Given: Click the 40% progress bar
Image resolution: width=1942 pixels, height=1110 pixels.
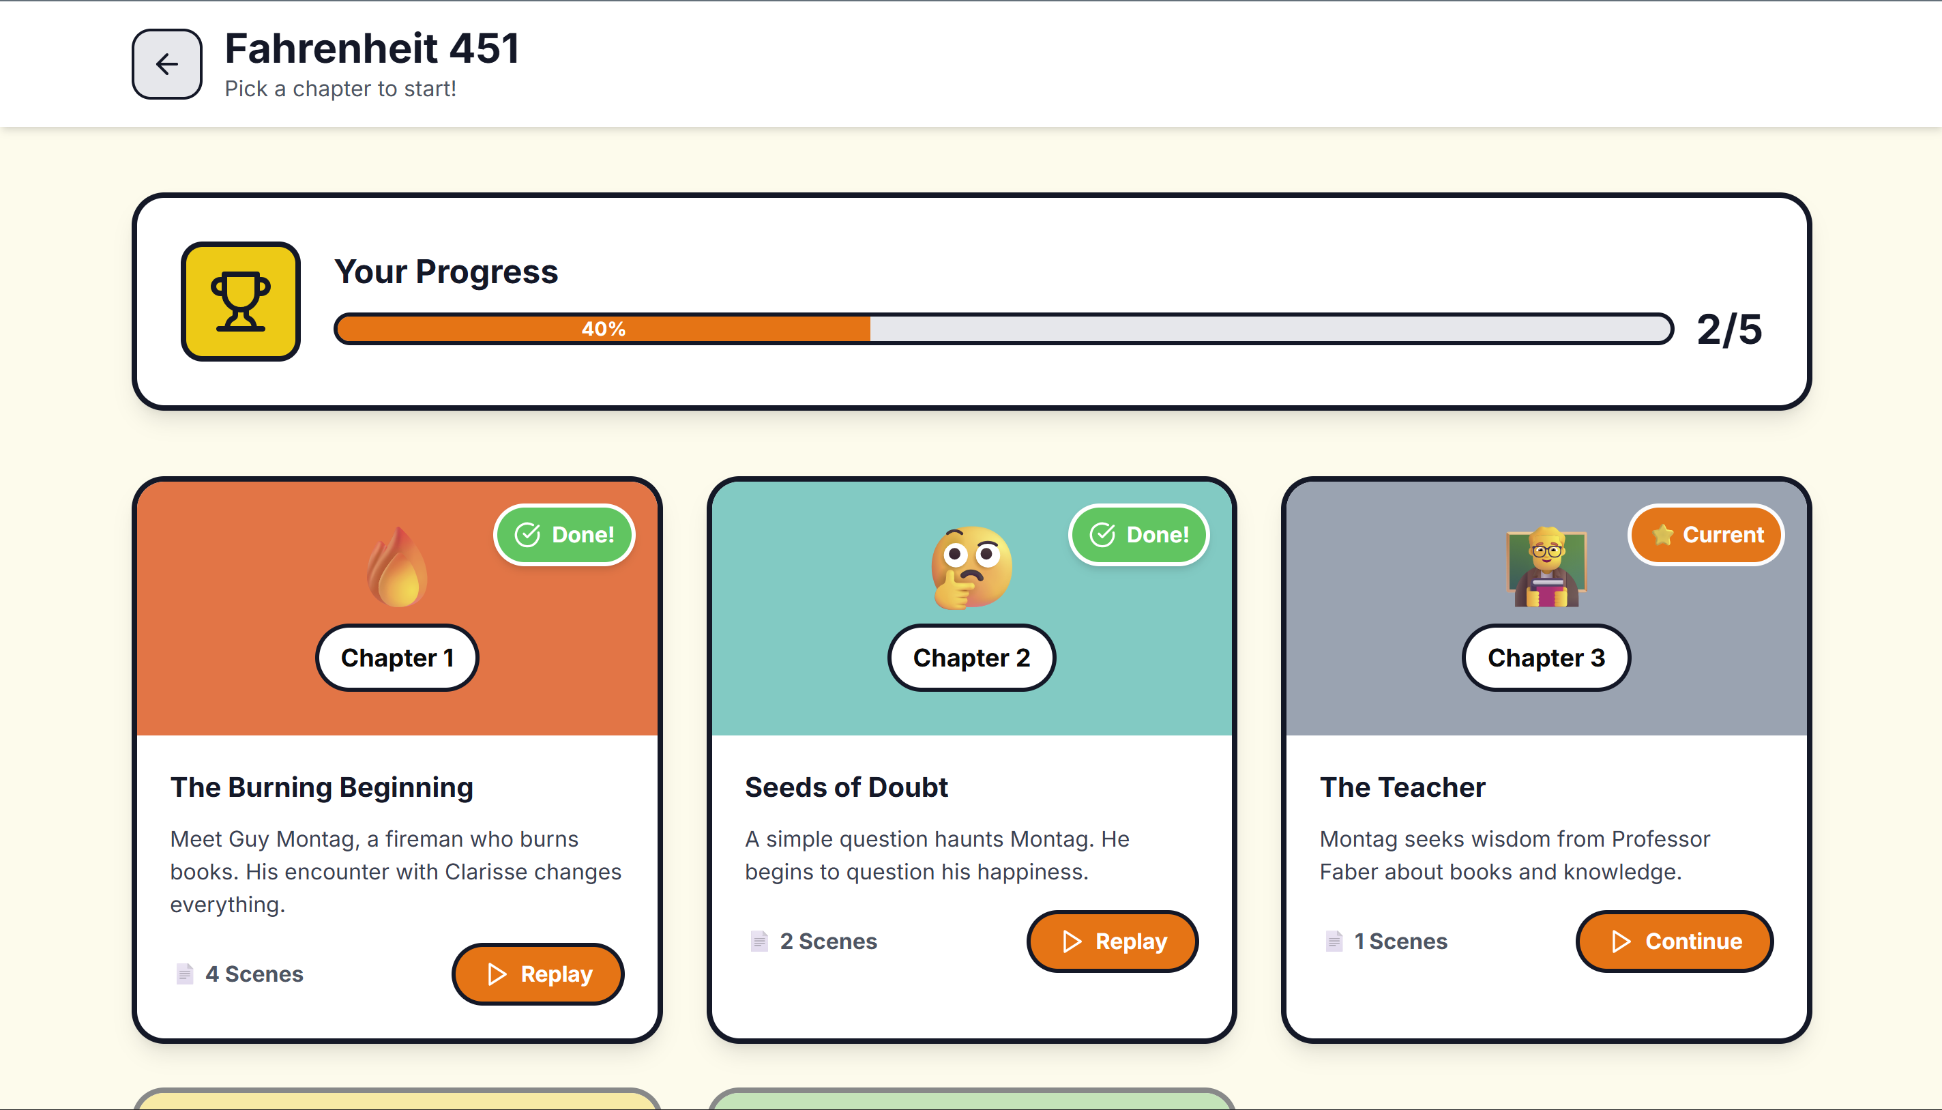Looking at the screenshot, I should click(1003, 329).
